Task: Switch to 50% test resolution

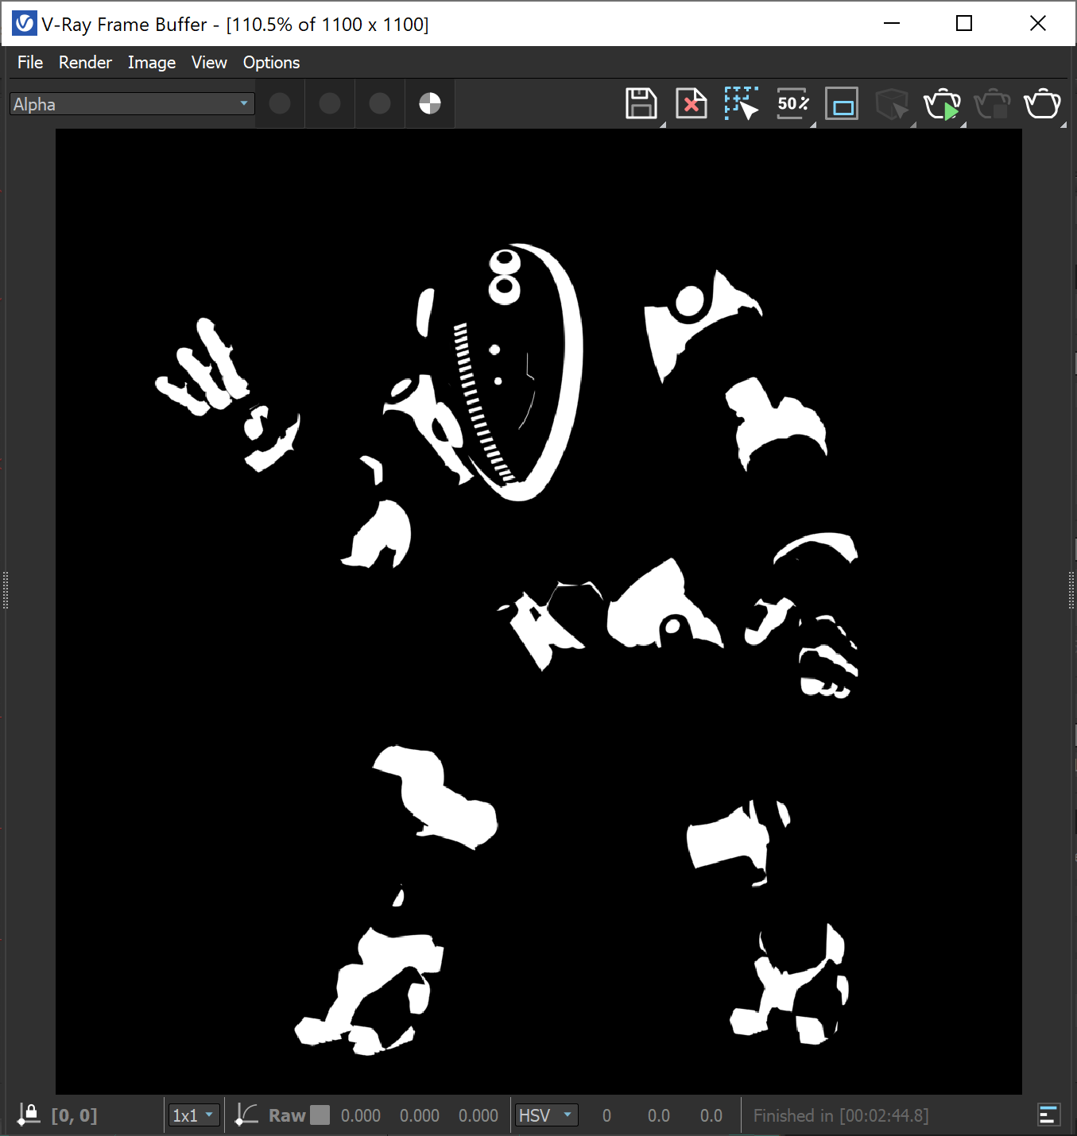Action: pos(792,103)
